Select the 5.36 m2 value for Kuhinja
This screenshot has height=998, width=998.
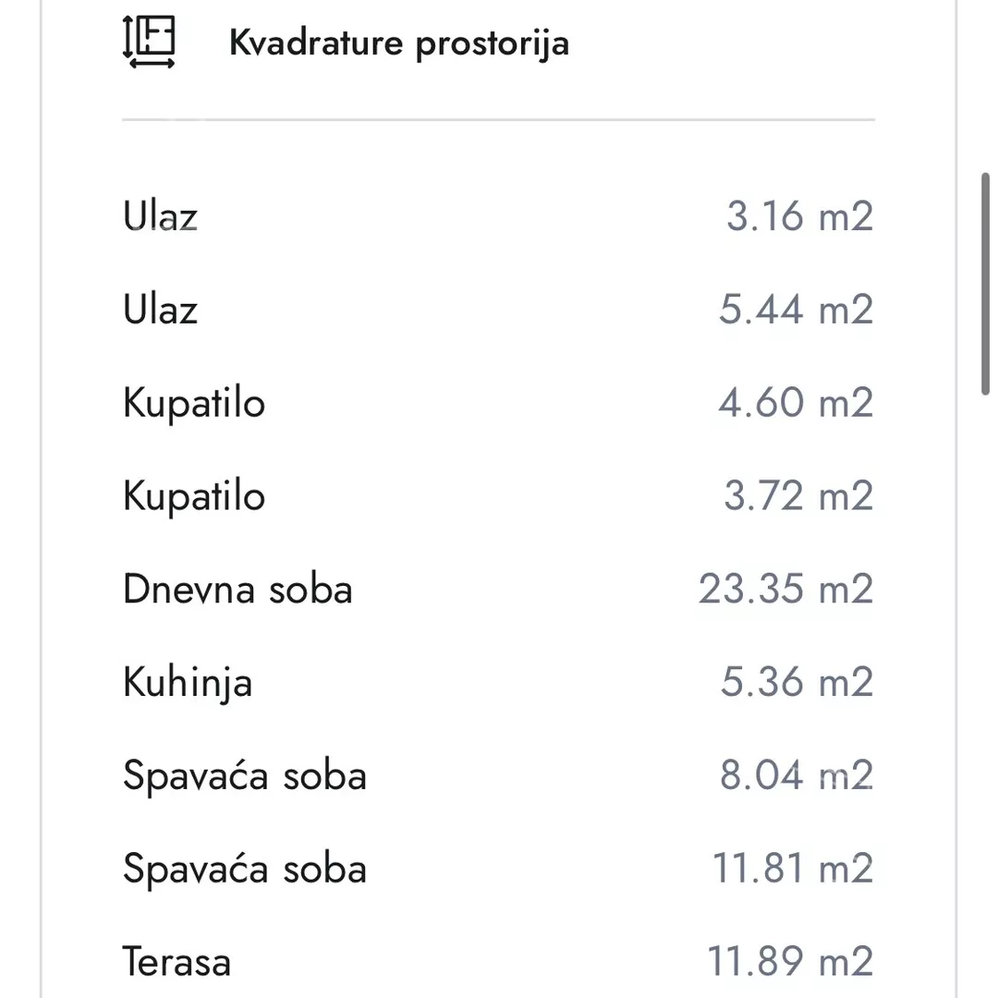coord(793,682)
